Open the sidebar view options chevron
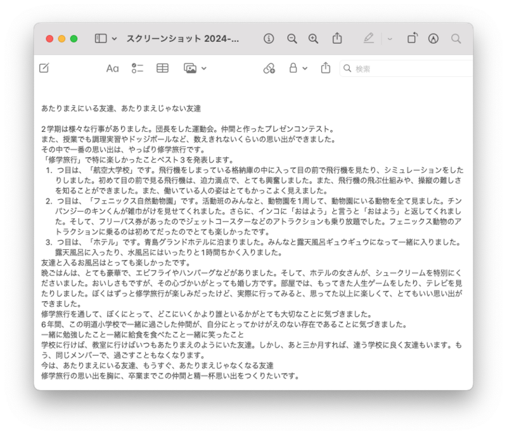This screenshot has width=507, height=435. [x=114, y=39]
